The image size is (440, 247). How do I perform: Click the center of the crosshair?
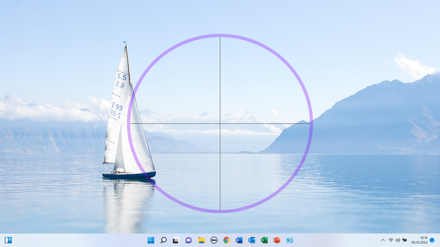coord(220,124)
